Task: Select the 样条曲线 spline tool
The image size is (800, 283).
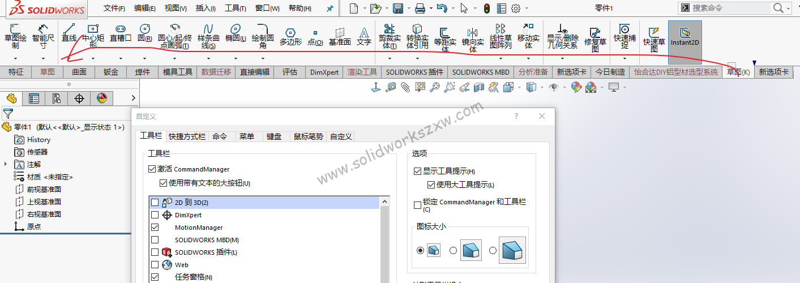Action: coord(208,36)
